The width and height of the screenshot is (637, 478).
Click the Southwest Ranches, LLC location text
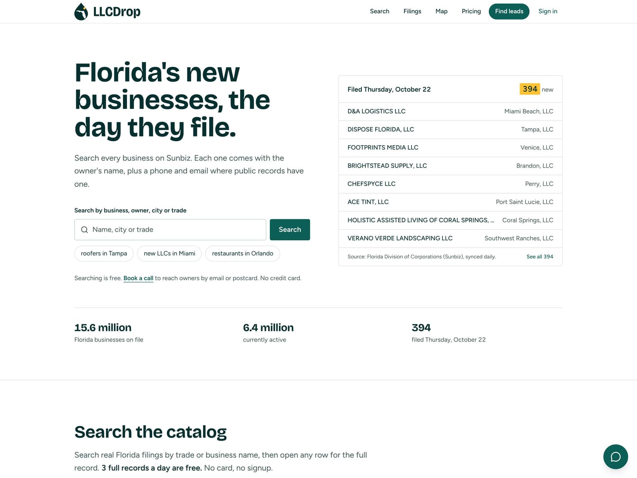[x=519, y=239]
